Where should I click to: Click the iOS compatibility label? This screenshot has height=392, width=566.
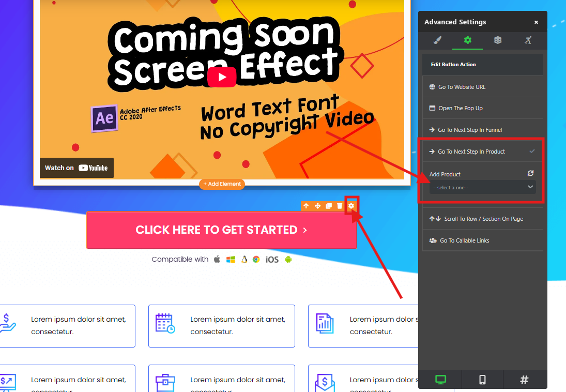272,260
